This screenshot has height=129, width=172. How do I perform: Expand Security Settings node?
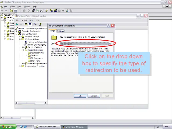[23, 47]
